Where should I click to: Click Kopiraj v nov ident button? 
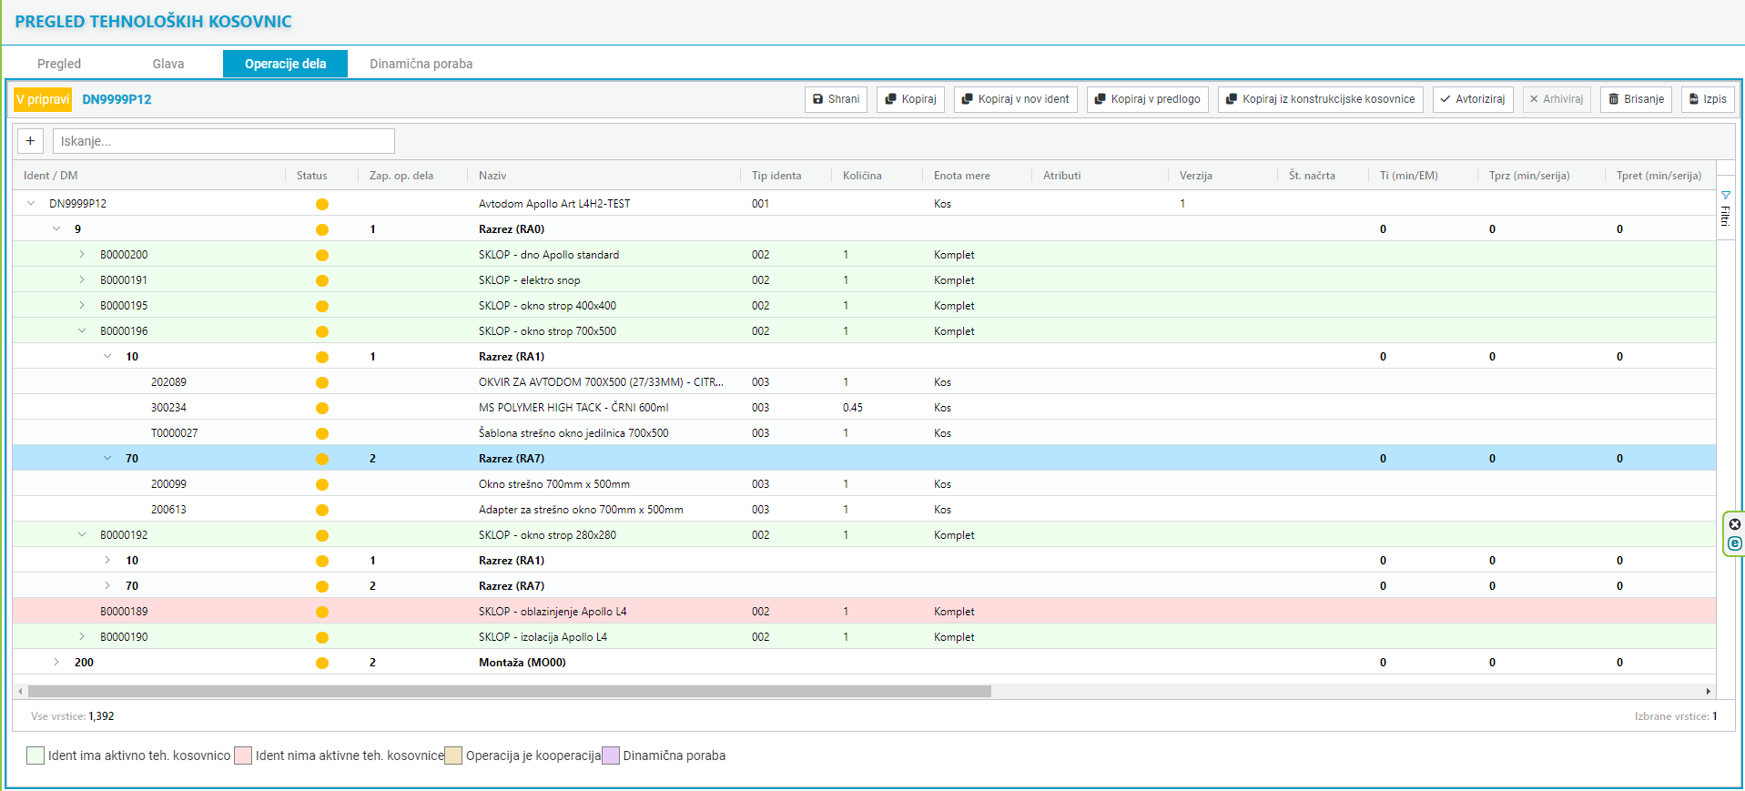tap(1015, 99)
